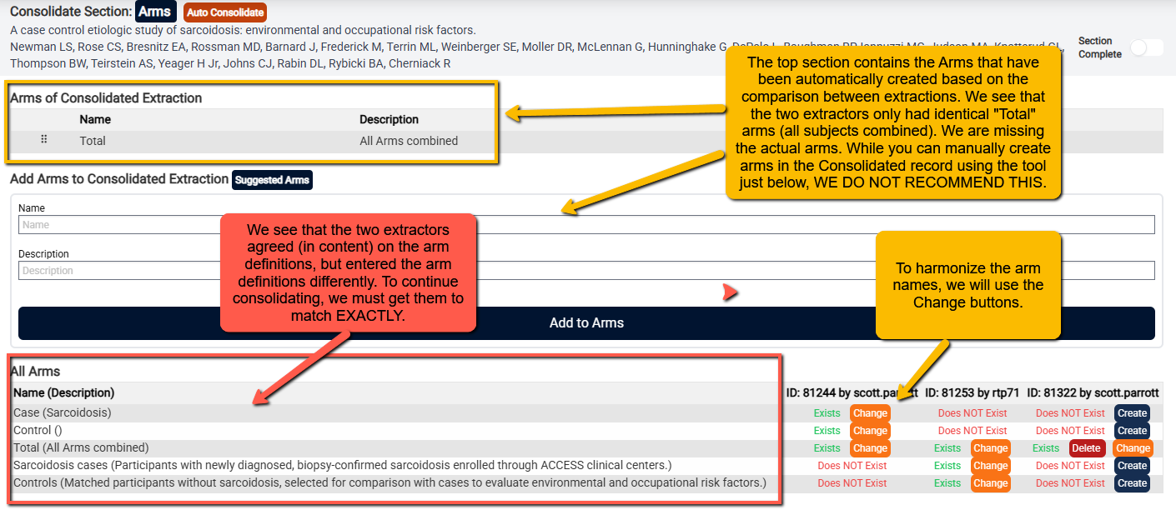Click Change for Total row in rtp71 column
The image size is (1176, 510).
click(x=991, y=448)
